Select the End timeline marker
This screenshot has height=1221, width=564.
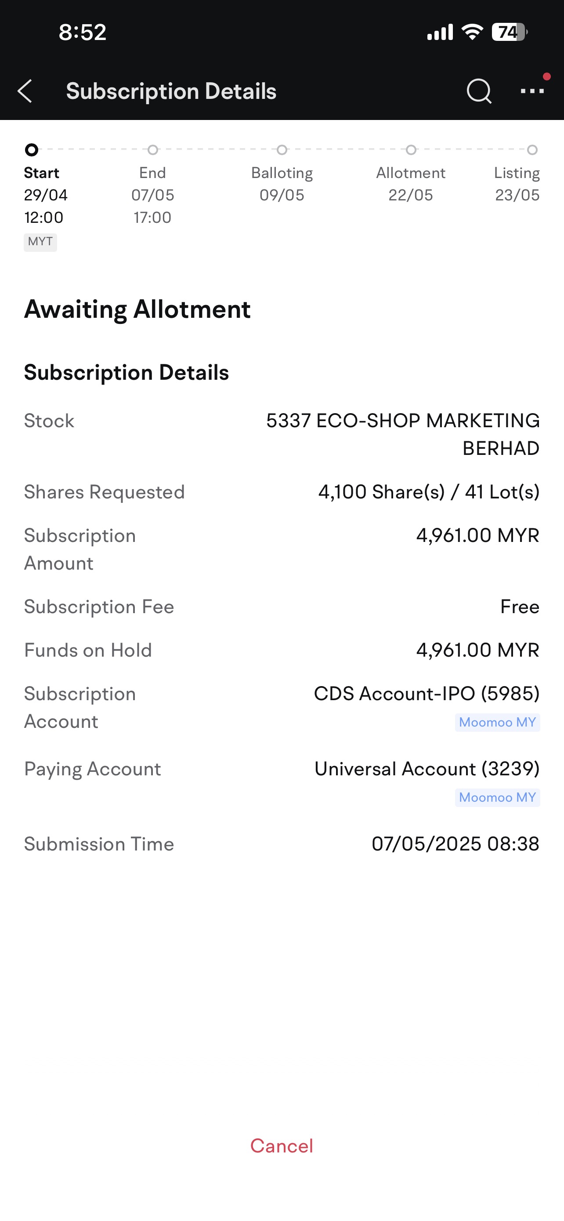click(152, 150)
